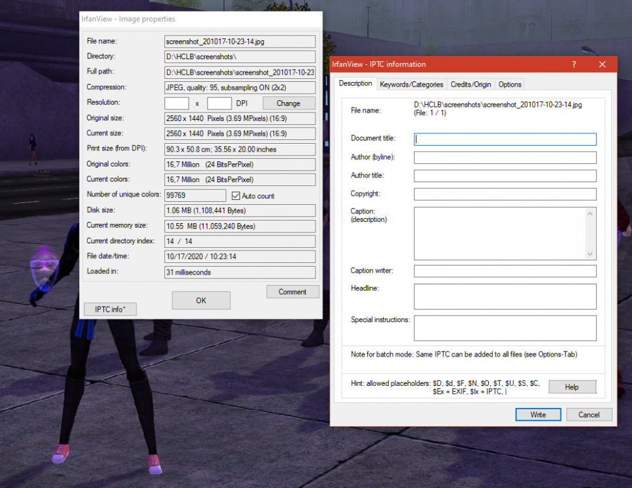
Task: Click into the Copyright field
Action: pyautogui.click(x=505, y=194)
